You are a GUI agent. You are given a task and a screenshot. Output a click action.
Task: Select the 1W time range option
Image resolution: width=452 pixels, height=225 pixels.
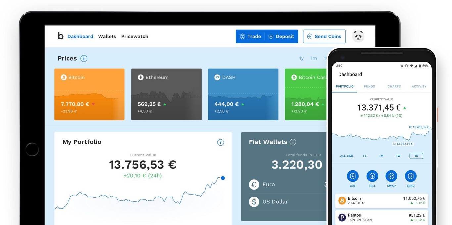(398, 156)
